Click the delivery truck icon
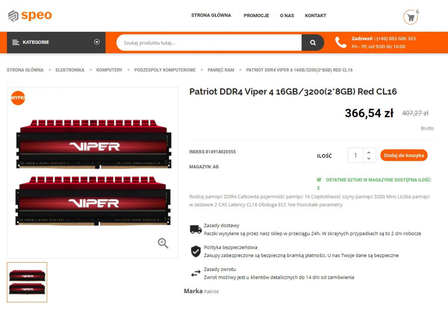The image size is (448, 310). tap(196, 229)
